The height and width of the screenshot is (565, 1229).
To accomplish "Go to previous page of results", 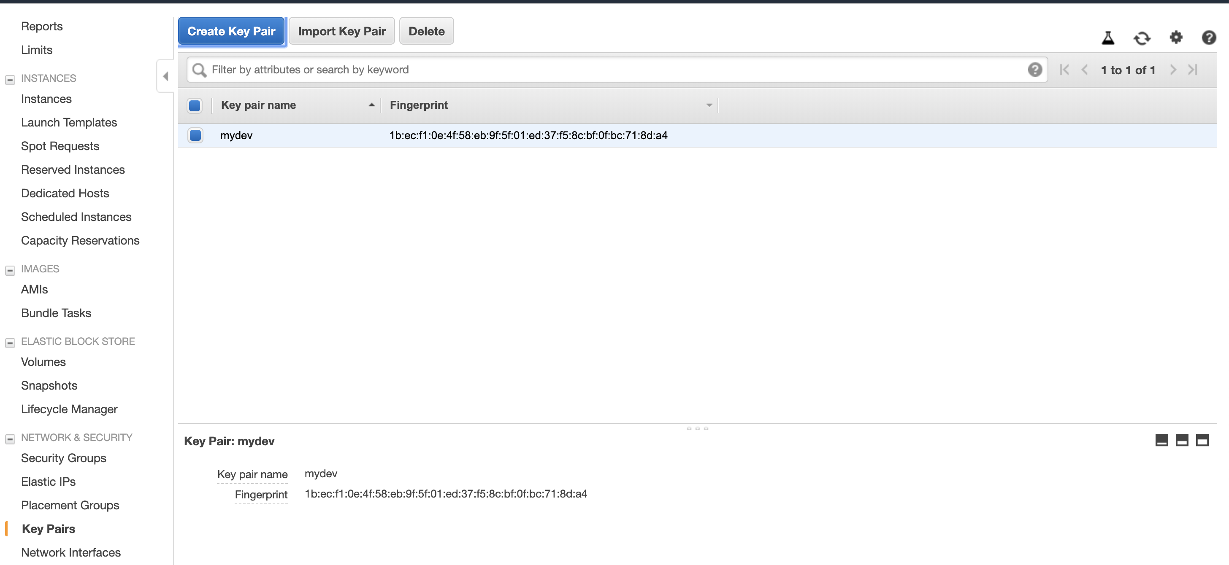I will 1084,70.
